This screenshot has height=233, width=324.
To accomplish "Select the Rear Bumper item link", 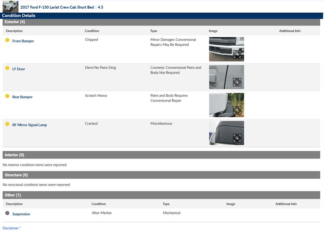I will 22,97.
